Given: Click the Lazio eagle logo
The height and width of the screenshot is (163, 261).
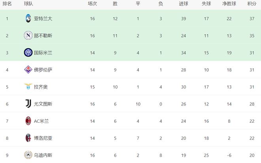Looking at the screenshot, I should tap(28, 86).
